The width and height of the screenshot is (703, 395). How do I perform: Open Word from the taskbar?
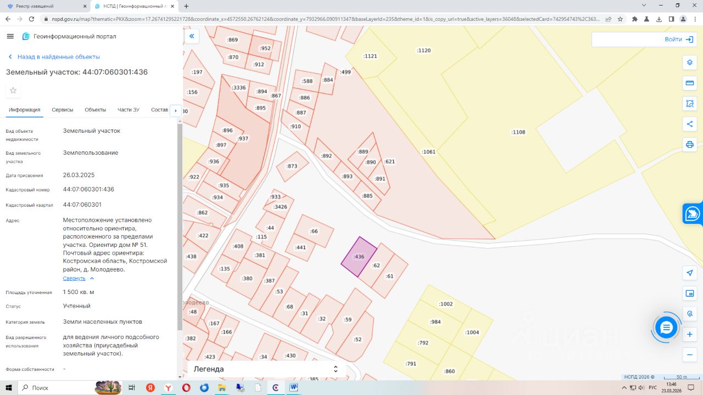(294, 387)
